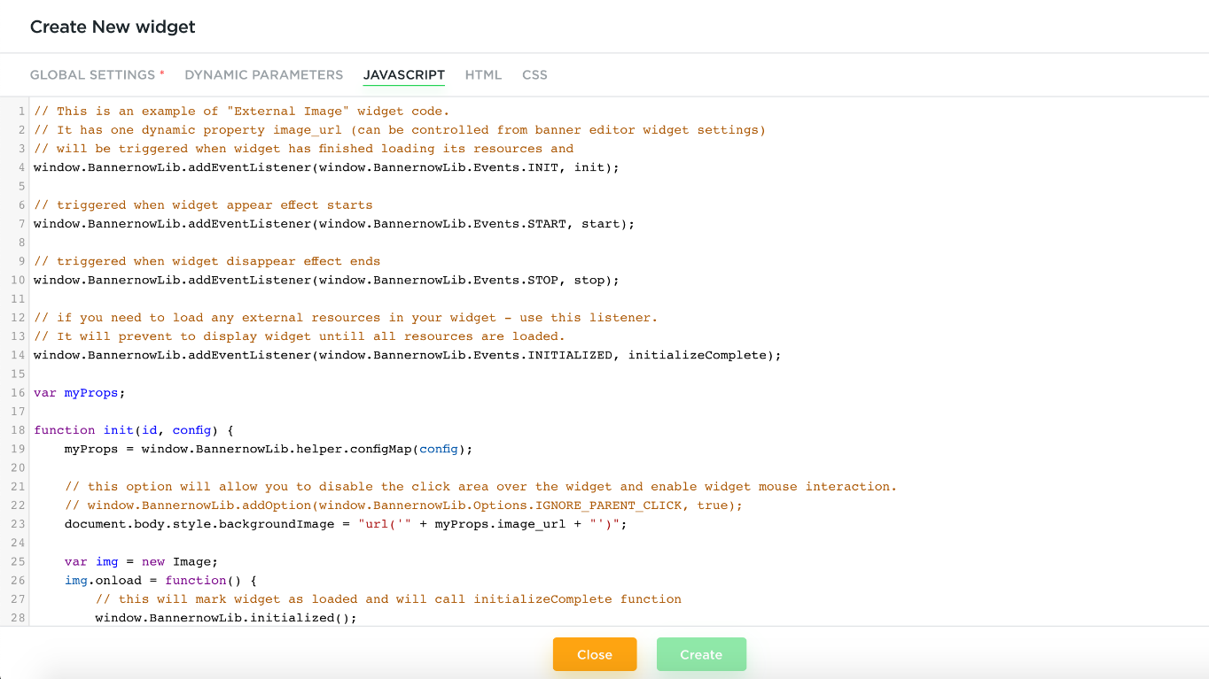1209x679 pixels.
Task: Open the Global Settings tab
Action: [97, 75]
